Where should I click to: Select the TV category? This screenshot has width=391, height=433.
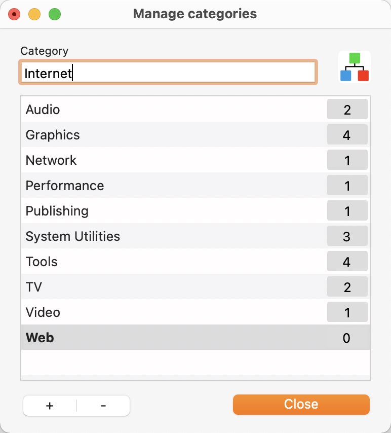[x=195, y=287]
